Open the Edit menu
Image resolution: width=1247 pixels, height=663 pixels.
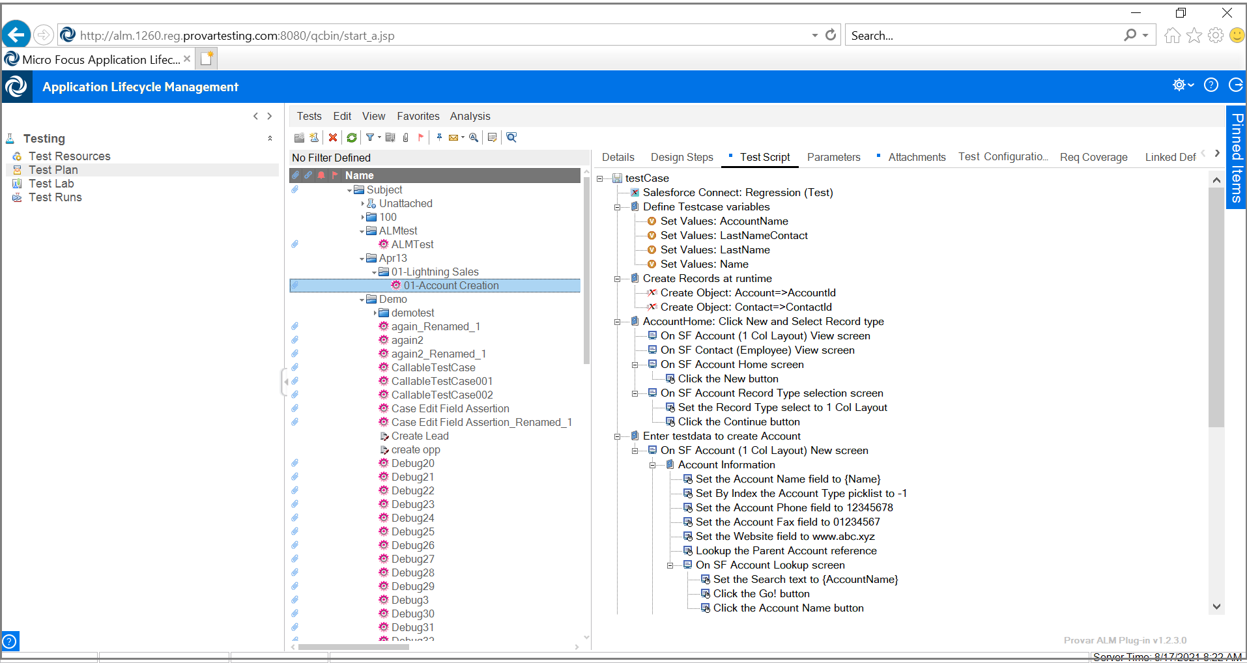[x=342, y=116]
